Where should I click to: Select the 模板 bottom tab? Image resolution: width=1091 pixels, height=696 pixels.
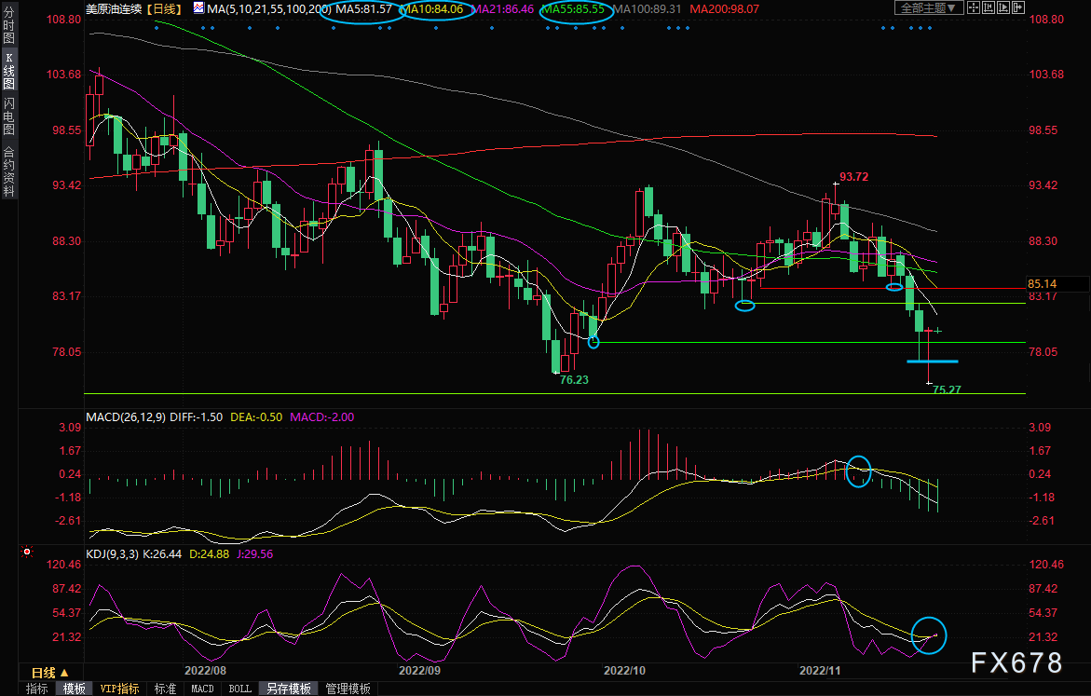click(x=74, y=689)
